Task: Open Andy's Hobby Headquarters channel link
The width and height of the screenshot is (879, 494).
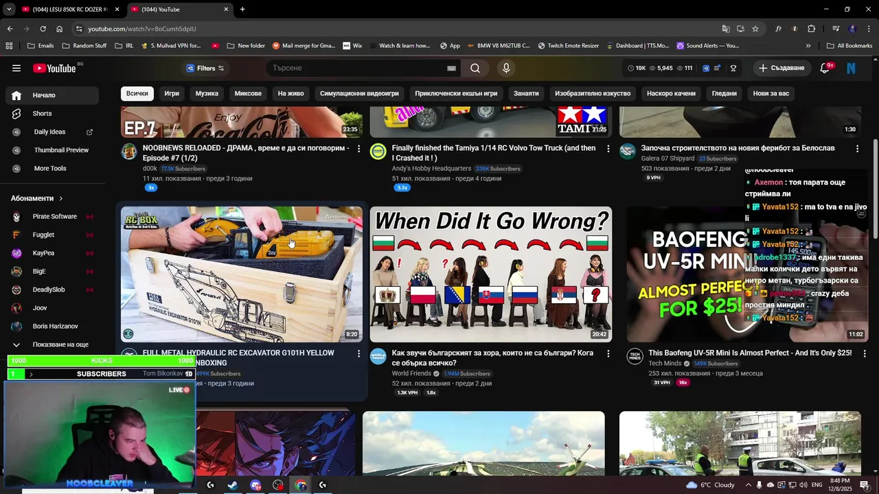Action: [431, 168]
